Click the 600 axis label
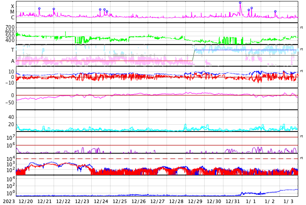The image size is (306, 205). pos(10,31)
